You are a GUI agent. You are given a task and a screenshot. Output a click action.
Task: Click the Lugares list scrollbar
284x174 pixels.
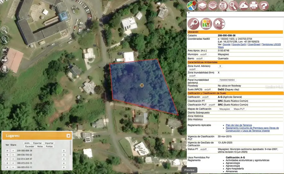71,148
